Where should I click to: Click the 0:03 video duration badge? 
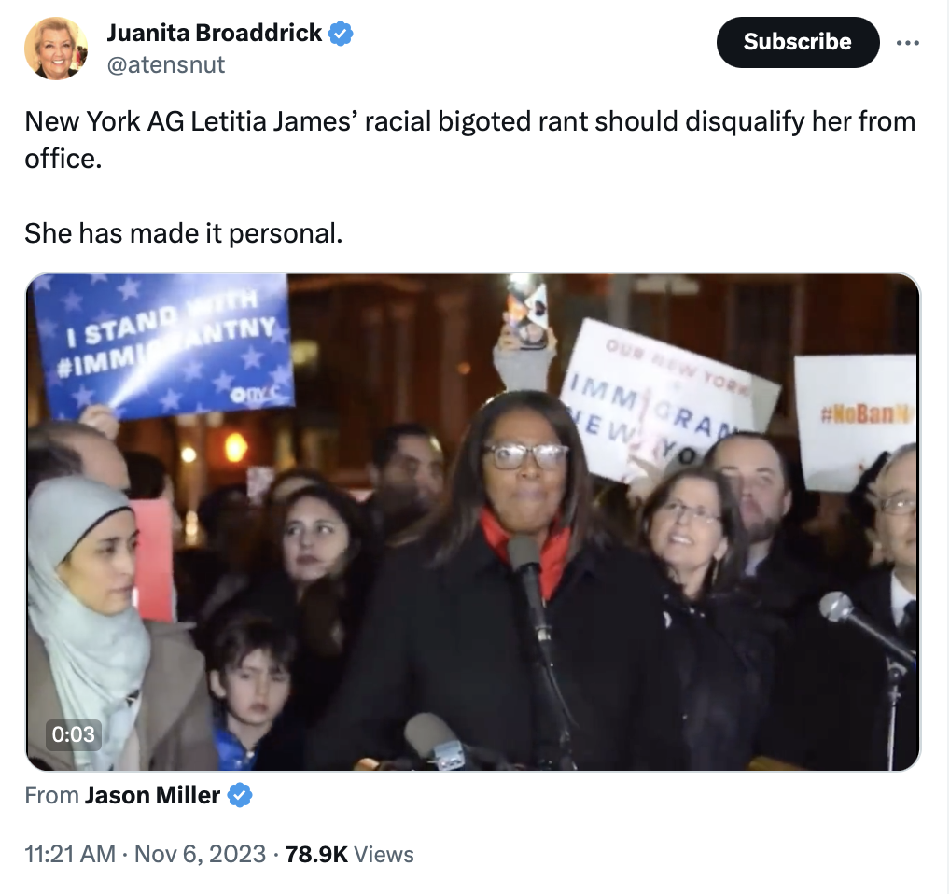click(x=74, y=734)
